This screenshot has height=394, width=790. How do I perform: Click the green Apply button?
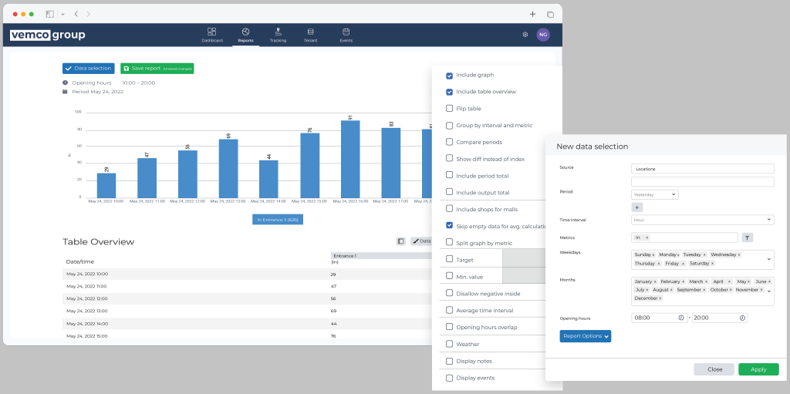[758, 369]
